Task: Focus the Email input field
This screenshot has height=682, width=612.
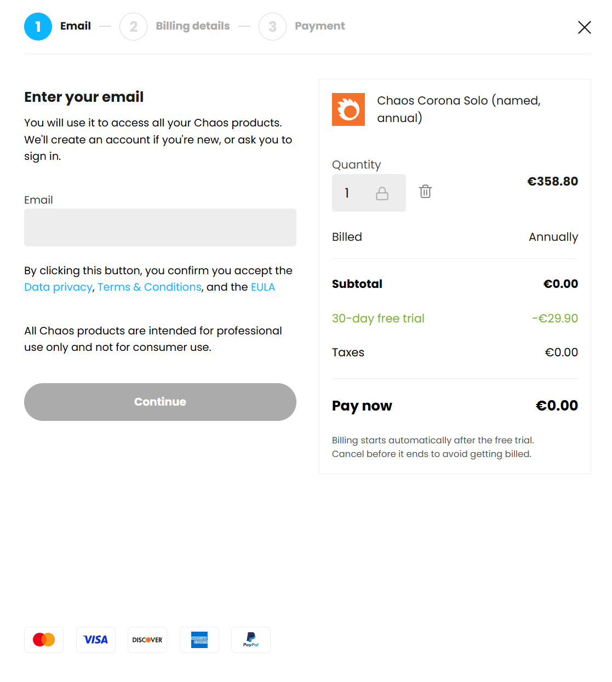Action: pos(160,227)
